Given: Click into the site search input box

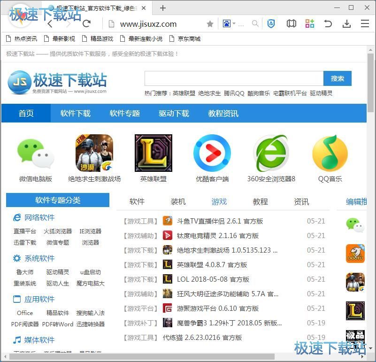Looking at the screenshot, I should tap(234, 78).
